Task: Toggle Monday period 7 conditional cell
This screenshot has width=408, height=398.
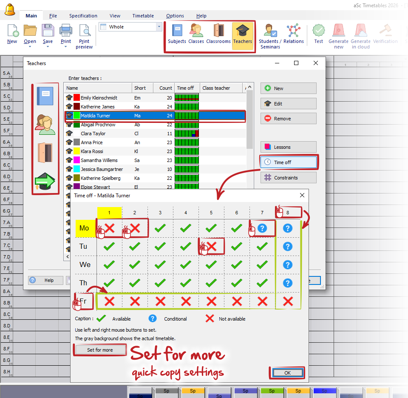Action: click(x=262, y=228)
